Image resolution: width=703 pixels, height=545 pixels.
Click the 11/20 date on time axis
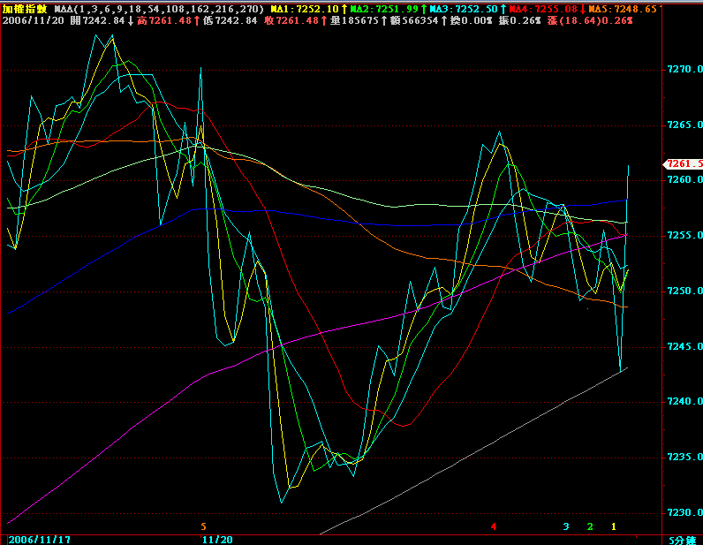217,538
